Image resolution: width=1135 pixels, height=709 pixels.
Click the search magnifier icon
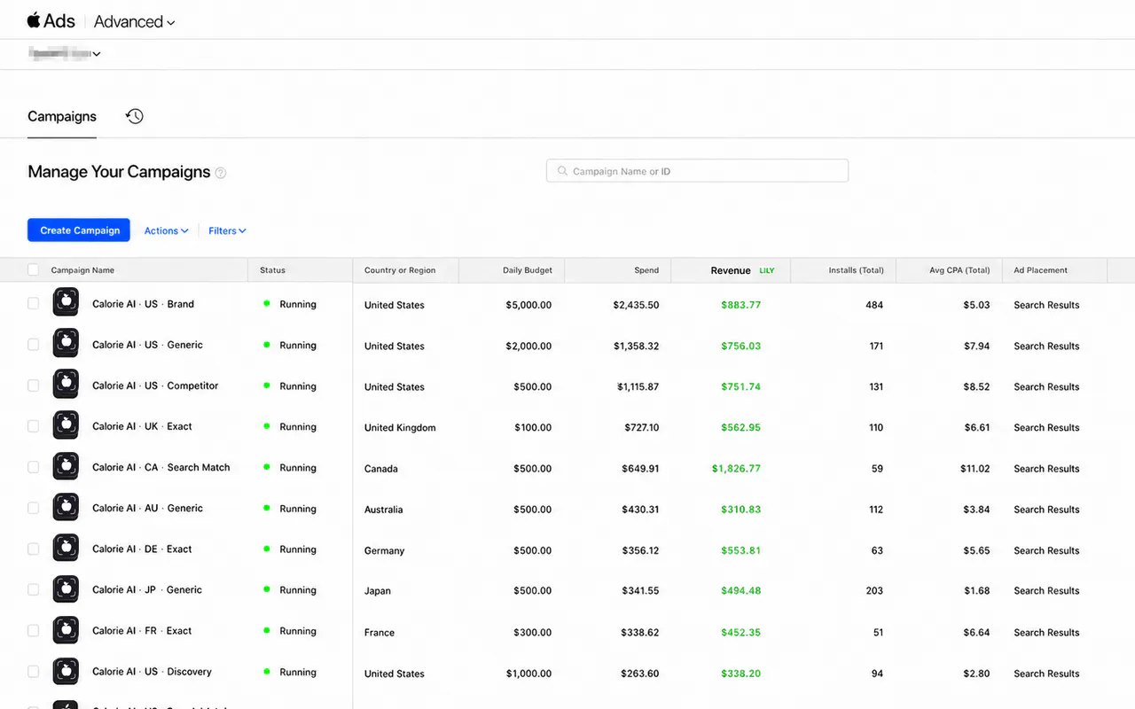561,171
